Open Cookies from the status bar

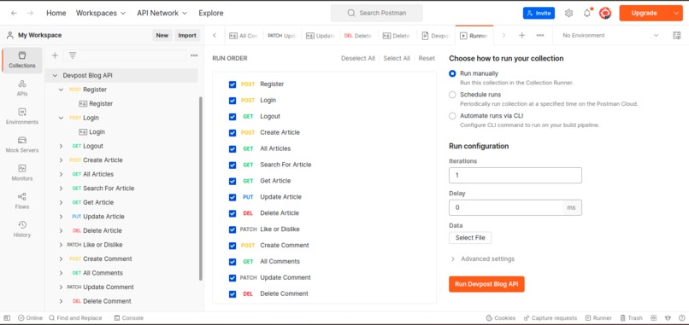[x=500, y=318]
